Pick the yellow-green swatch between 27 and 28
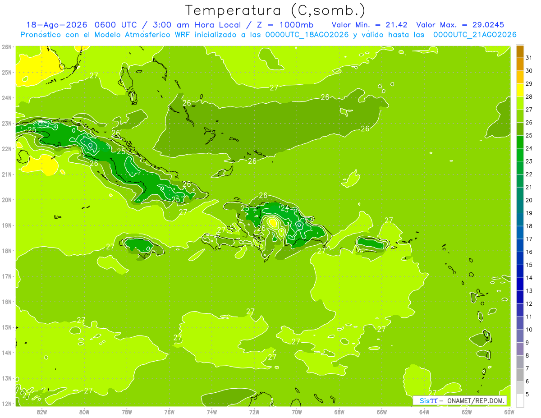The image size is (541, 418). tap(520, 103)
